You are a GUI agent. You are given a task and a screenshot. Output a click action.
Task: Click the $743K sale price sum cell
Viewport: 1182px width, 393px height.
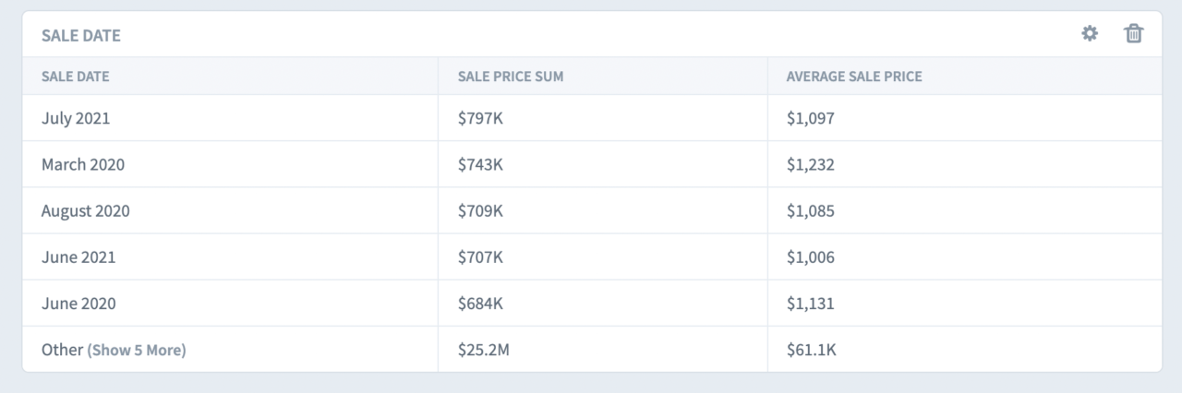(480, 164)
